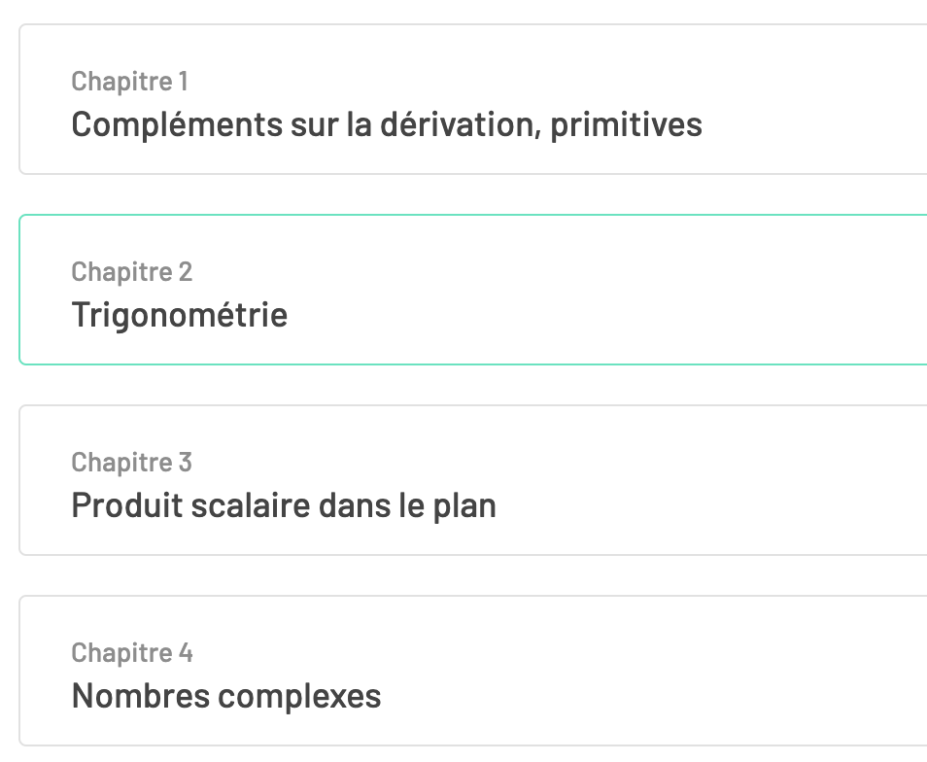Open the Compléments sur la dérivation, primitives chapter
The width and height of the screenshot is (927, 762).
[386, 124]
